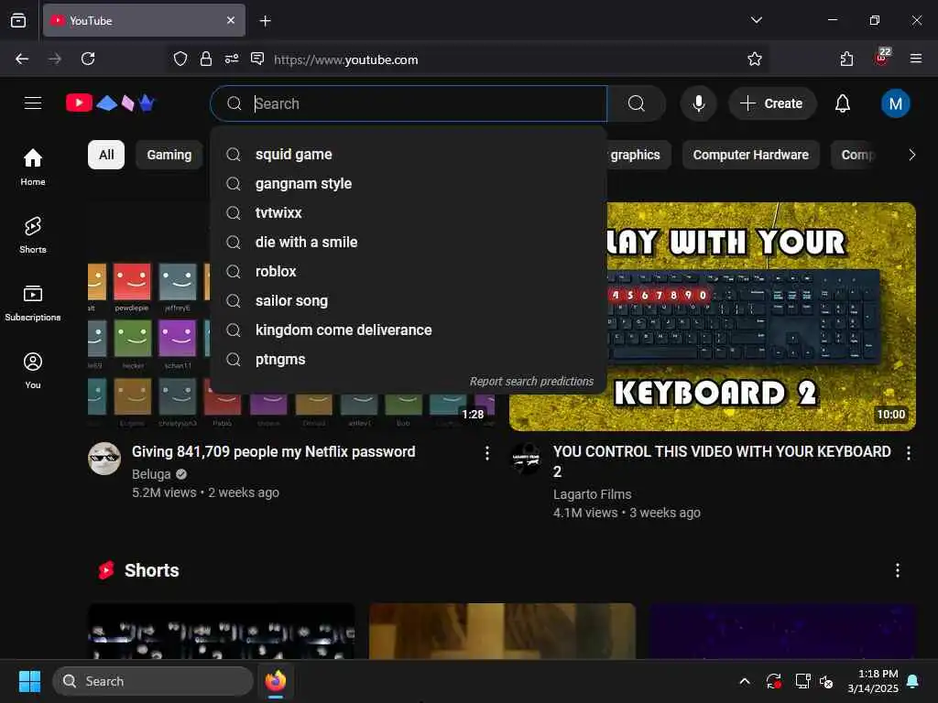Show next category chips with right arrow
Image resolution: width=938 pixels, height=703 pixels.
(x=911, y=155)
